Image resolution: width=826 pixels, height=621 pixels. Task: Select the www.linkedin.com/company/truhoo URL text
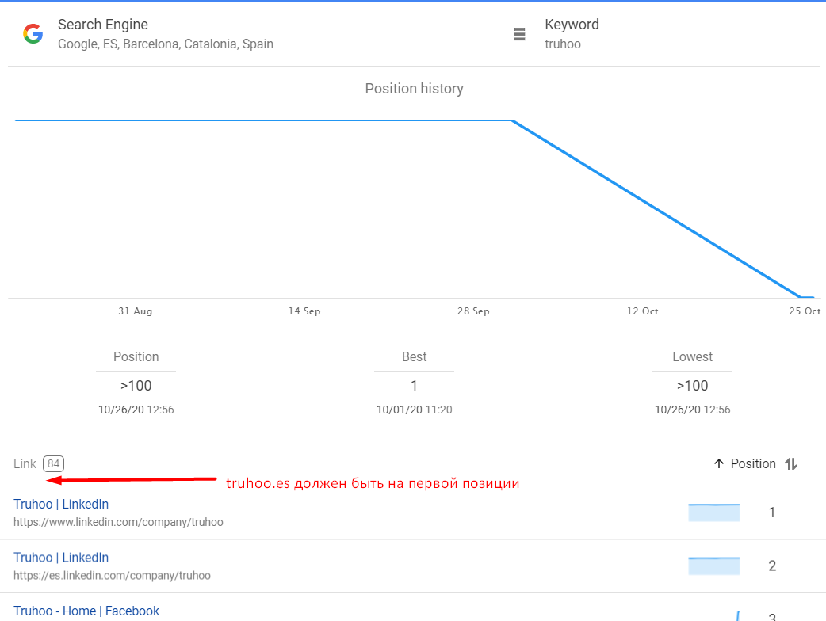coord(119,522)
